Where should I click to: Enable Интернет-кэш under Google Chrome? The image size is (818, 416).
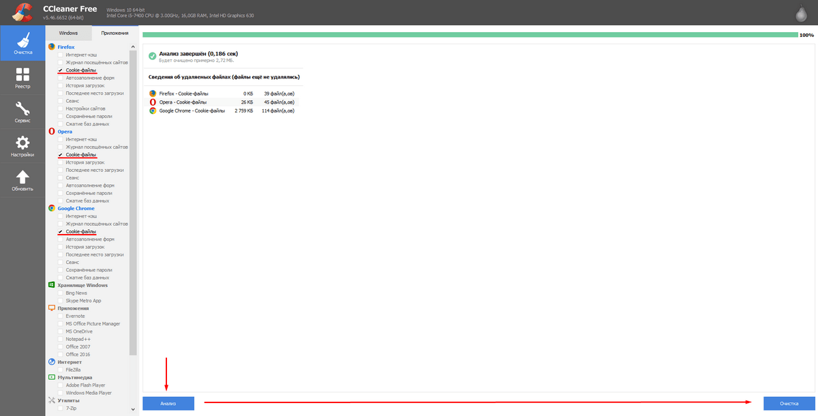(x=61, y=216)
